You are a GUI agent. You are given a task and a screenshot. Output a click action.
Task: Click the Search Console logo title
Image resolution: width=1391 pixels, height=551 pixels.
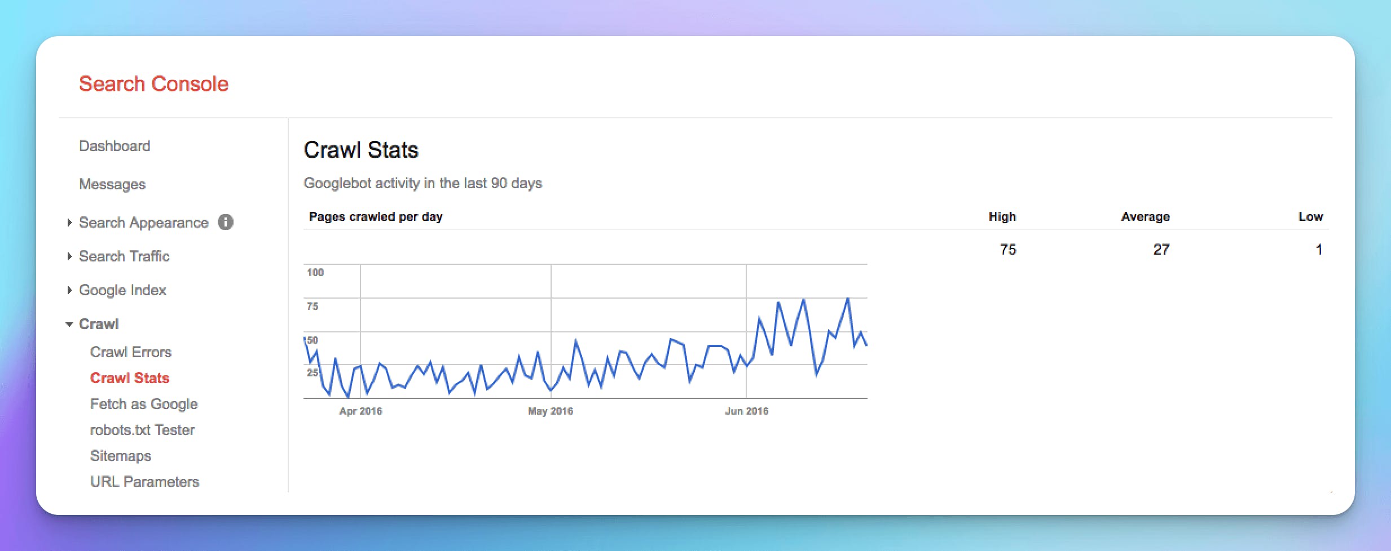(x=153, y=84)
